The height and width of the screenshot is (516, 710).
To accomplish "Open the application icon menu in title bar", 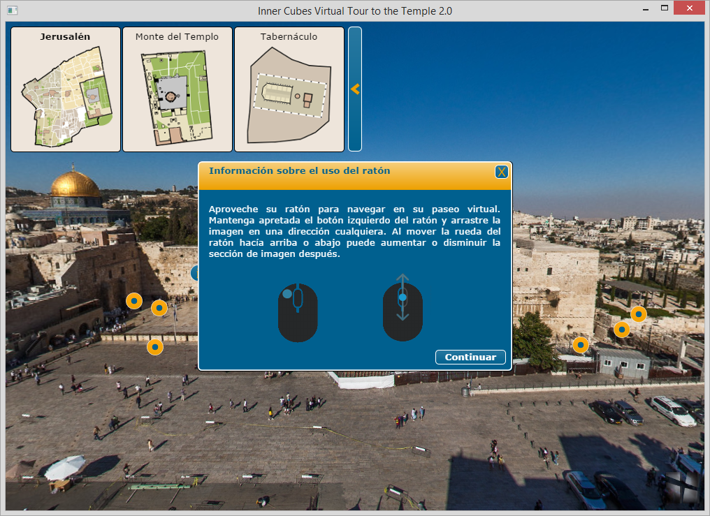I will (12, 11).
